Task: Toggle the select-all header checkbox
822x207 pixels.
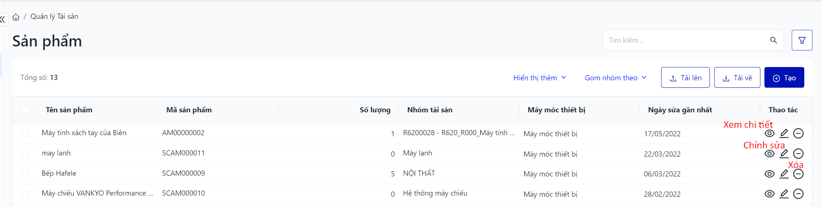Action: point(25,110)
